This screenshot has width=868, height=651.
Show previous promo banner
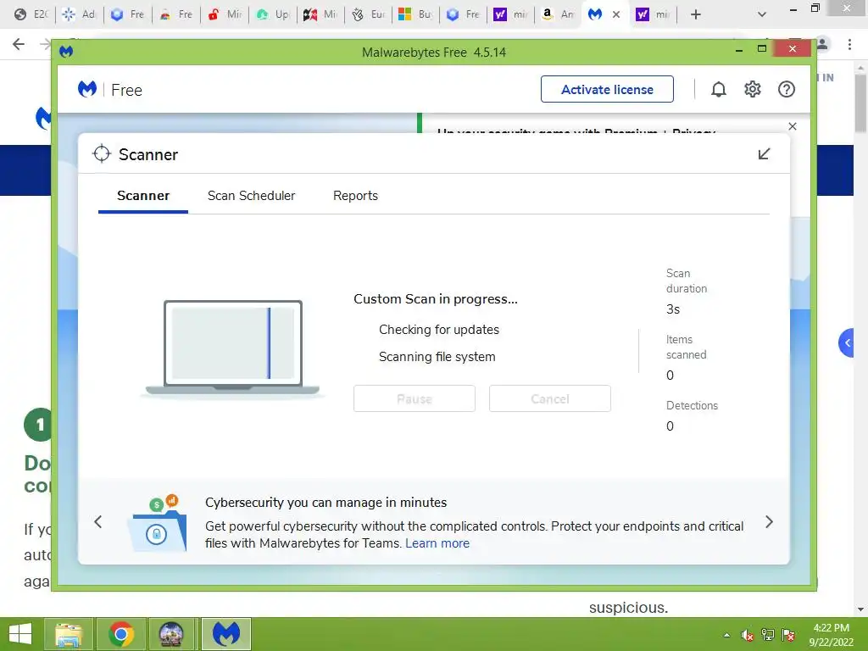tap(98, 521)
